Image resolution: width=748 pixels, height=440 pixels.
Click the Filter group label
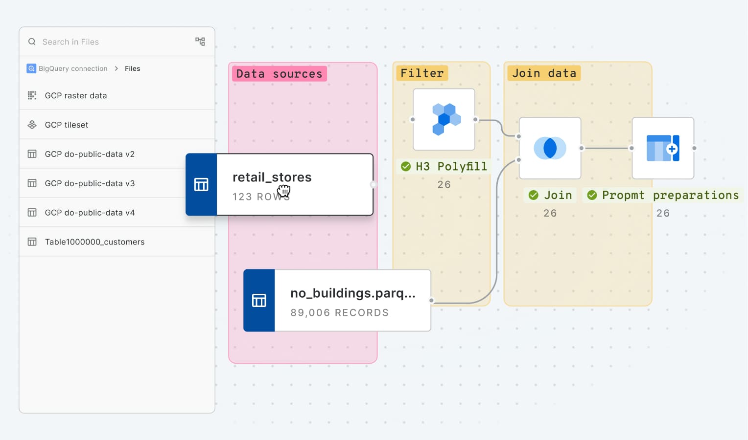(422, 73)
